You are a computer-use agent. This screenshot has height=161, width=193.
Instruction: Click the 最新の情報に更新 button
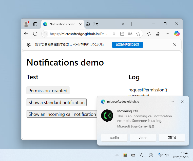pyautogui.click(x=127, y=45)
